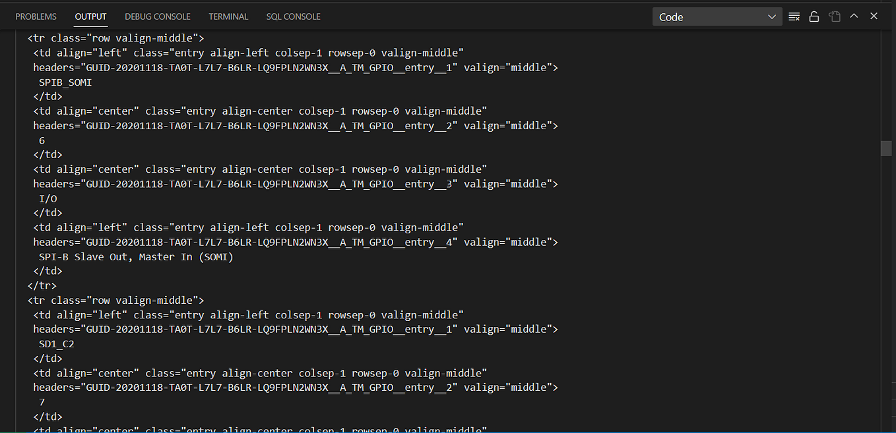Viewport: 896px width, 433px height.
Task: Toggle auto-scrolling lock for the output
Action: pos(814,16)
